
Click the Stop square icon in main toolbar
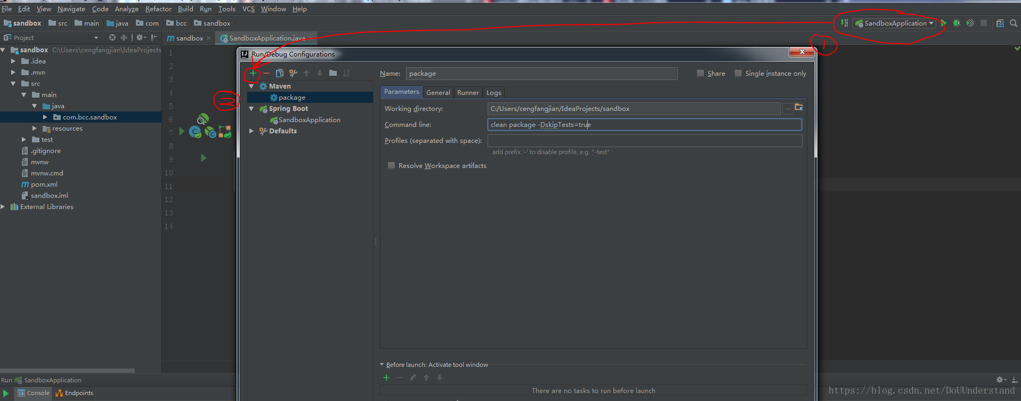point(984,23)
